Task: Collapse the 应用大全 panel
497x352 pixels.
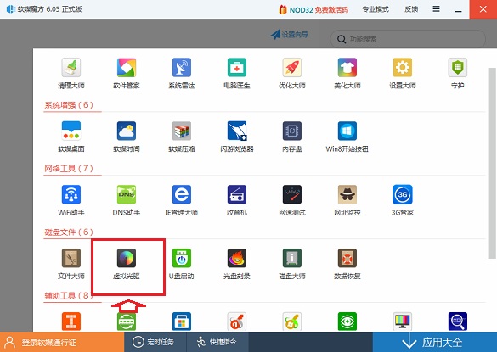Action: click(x=435, y=342)
